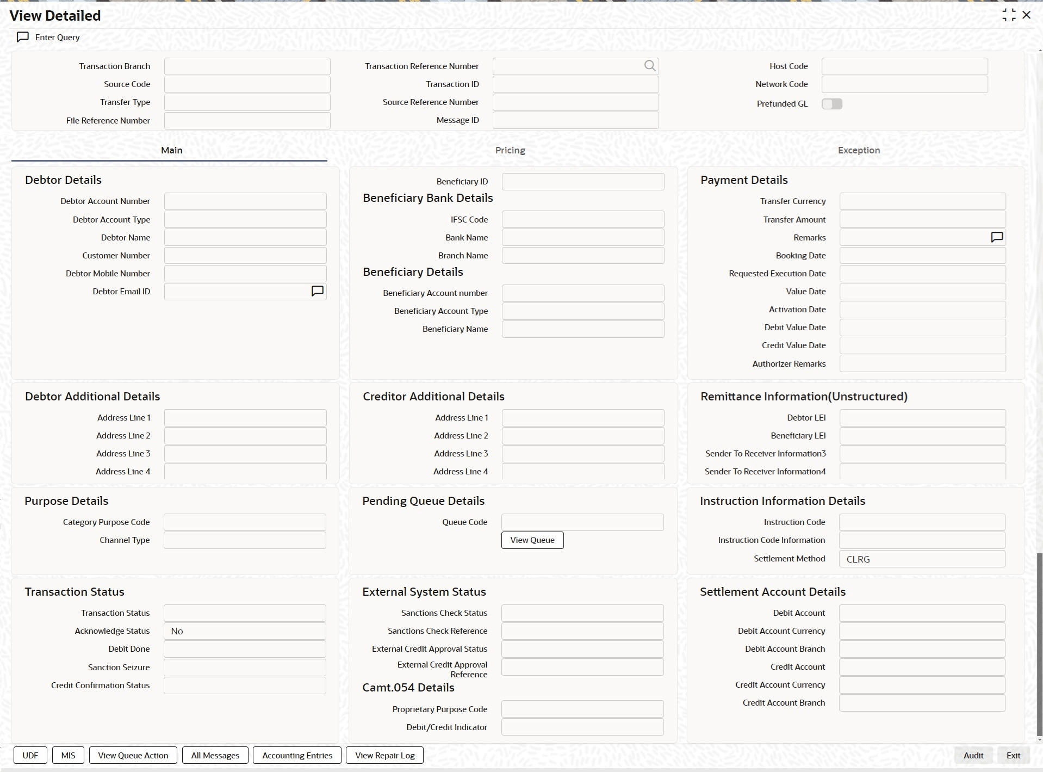Click the Host Code field
The image size is (1043, 772).
click(x=905, y=66)
